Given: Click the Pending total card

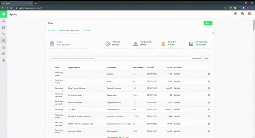Looking at the screenshot, I should [x=171, y=43].
